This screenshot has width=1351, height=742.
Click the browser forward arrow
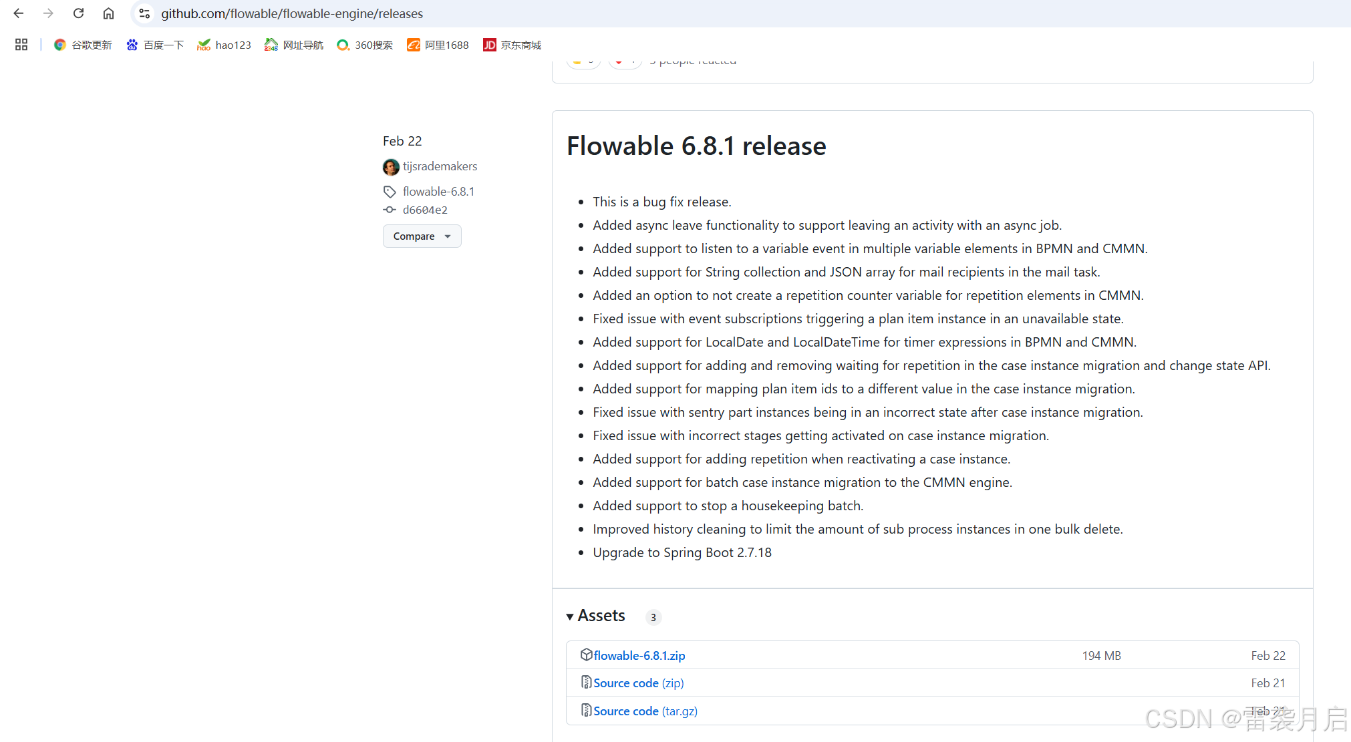click(48, 13)
